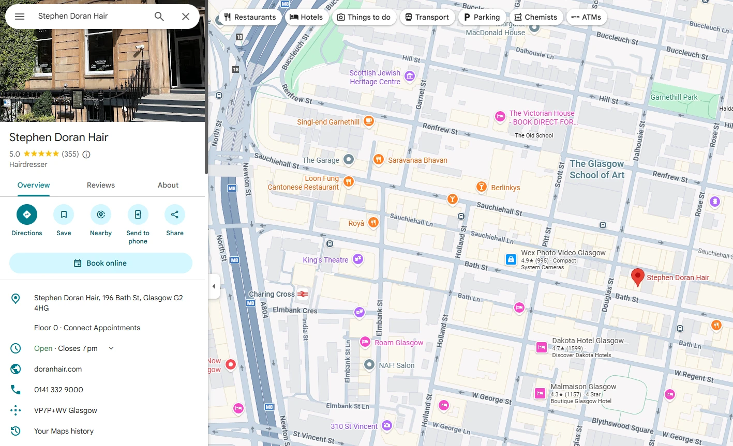Switch to the About tab
The image size is (733, 446).
click(x=168, y=185)
